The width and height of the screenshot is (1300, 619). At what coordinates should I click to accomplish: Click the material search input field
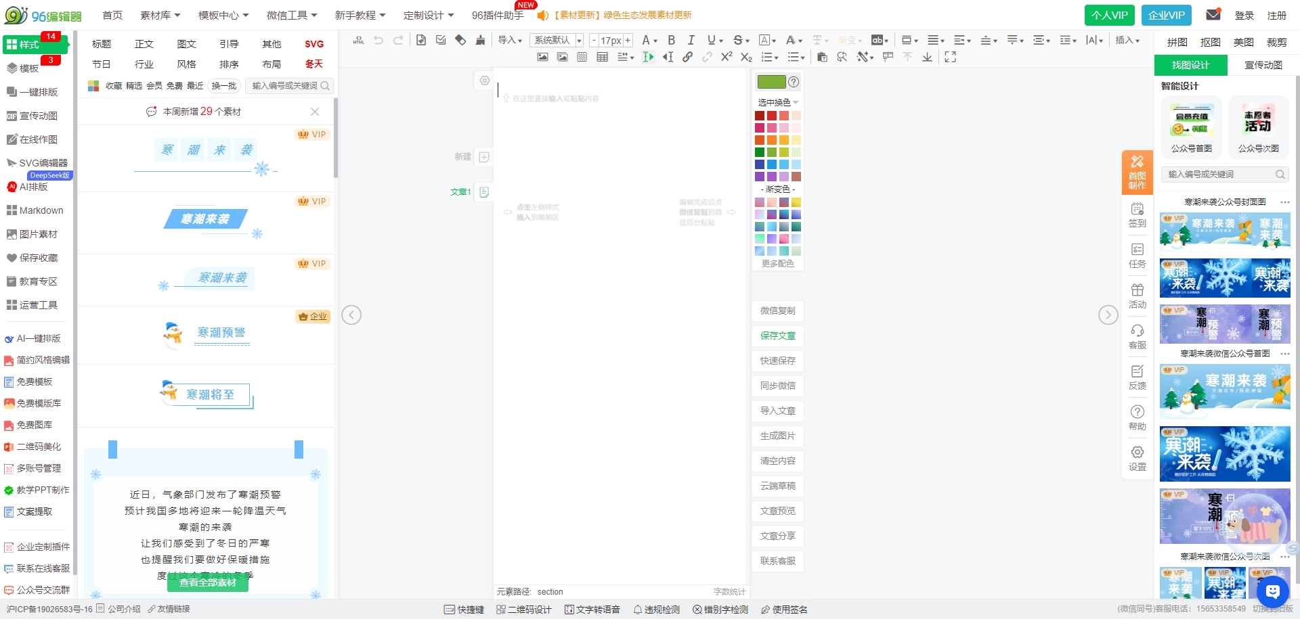pyautogui.click(x=285, y=86)
